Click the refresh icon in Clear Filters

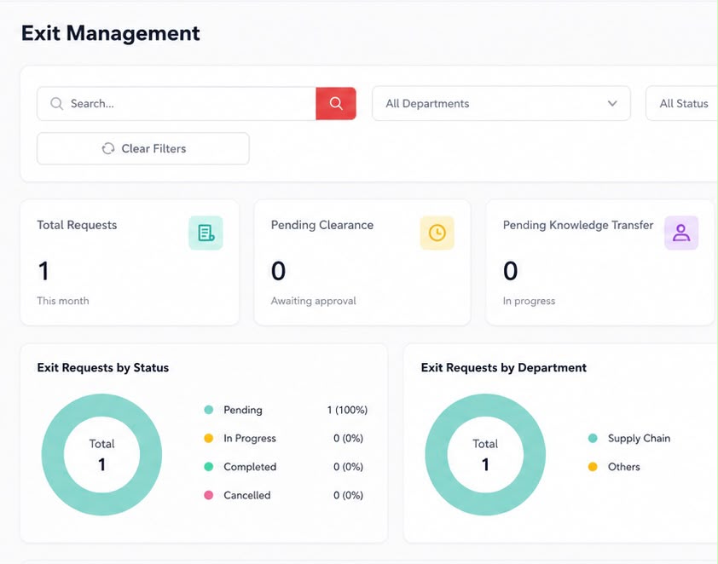(x=108, y=148)
